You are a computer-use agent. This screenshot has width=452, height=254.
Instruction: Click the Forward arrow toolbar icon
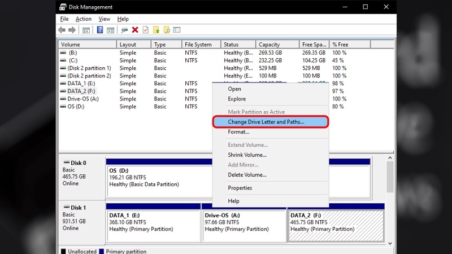pos(72,30)
